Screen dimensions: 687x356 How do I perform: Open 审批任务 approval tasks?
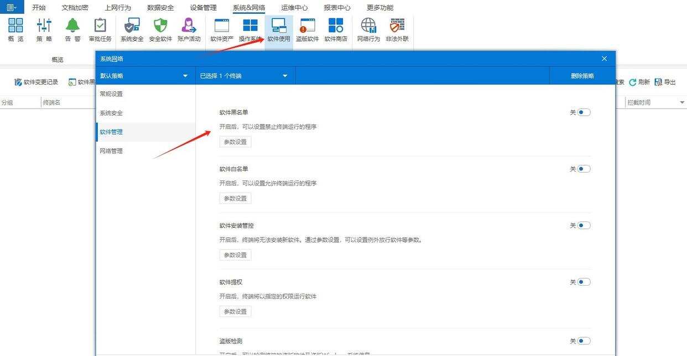100,30
